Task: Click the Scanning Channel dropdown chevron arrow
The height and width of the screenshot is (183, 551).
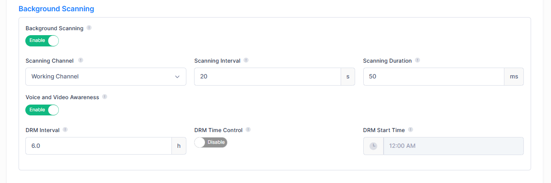Action: [177, 77]
